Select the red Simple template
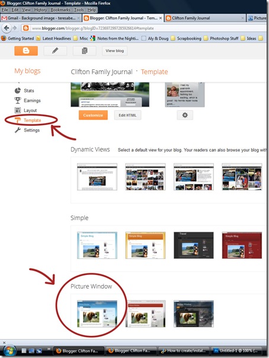 pyautogui.click(x=242, y=245)
